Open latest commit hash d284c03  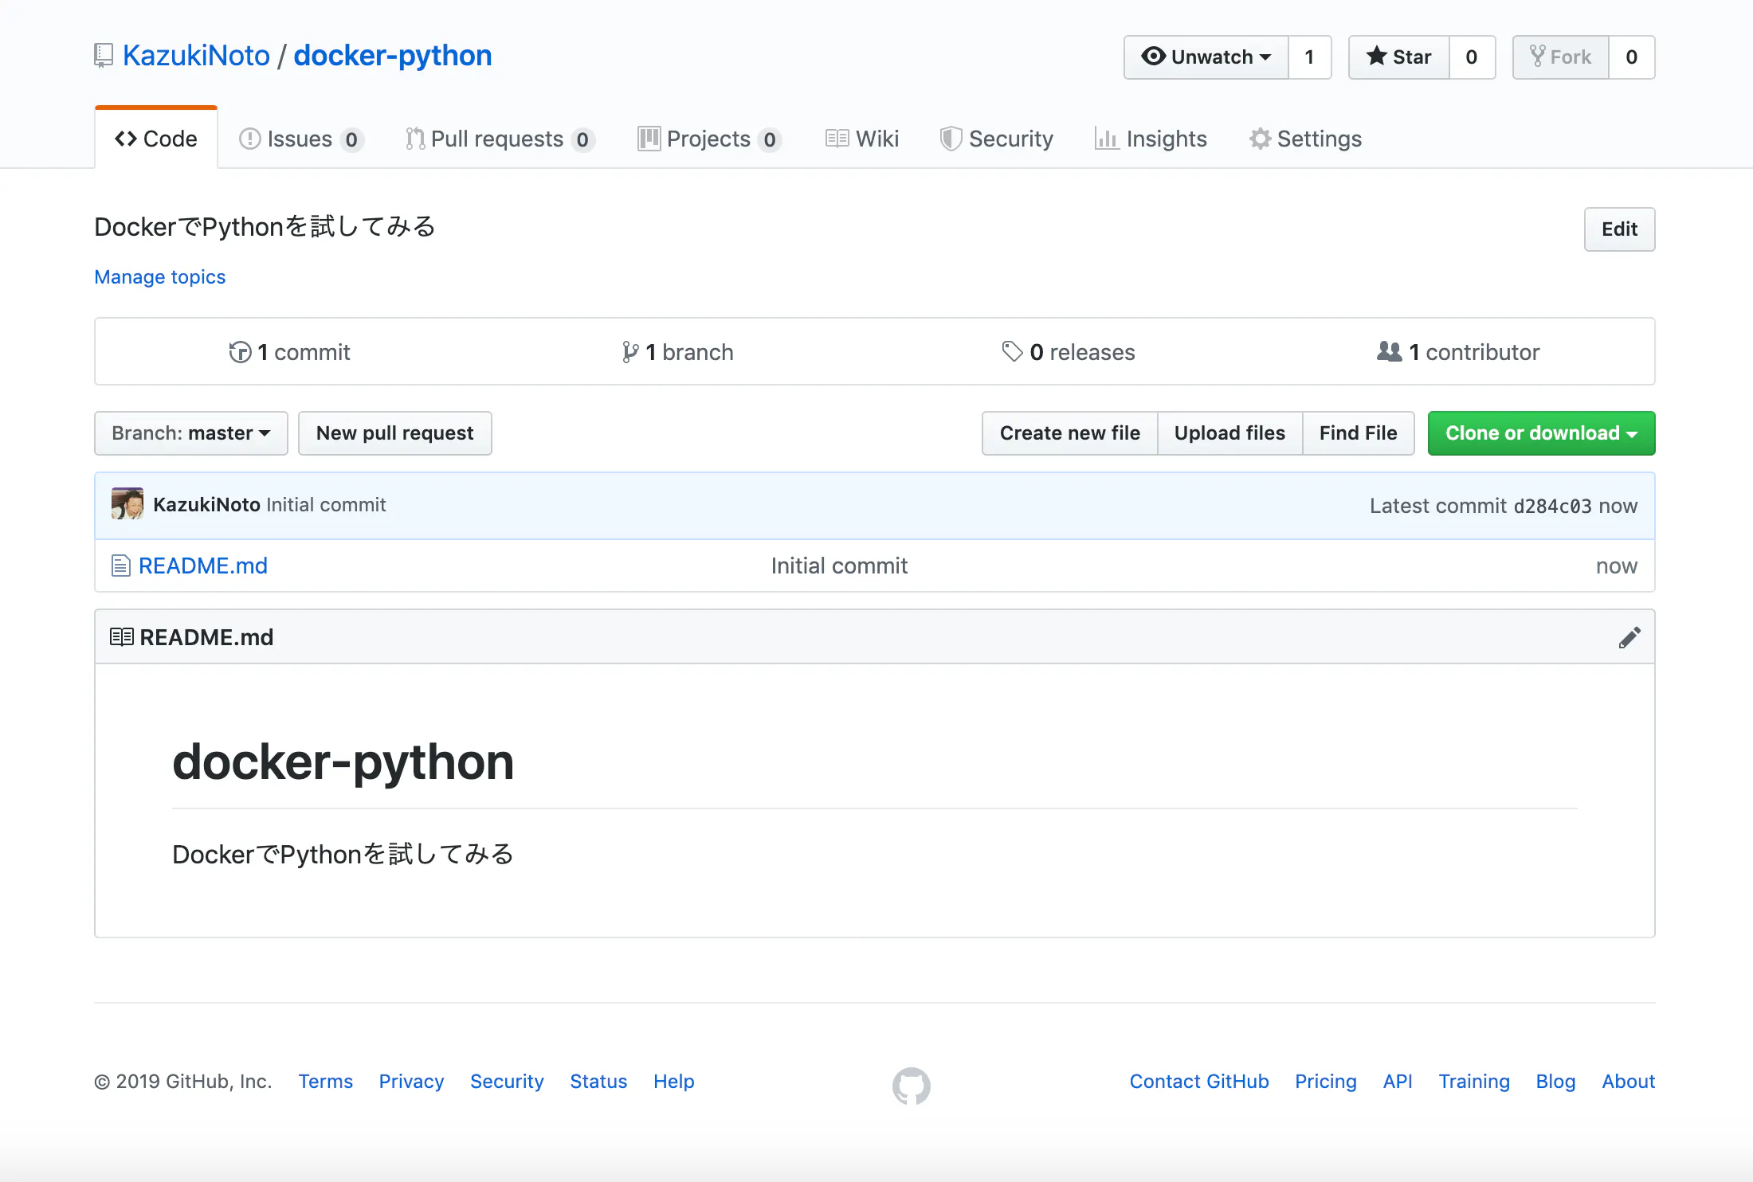(x=1551, y=507)
